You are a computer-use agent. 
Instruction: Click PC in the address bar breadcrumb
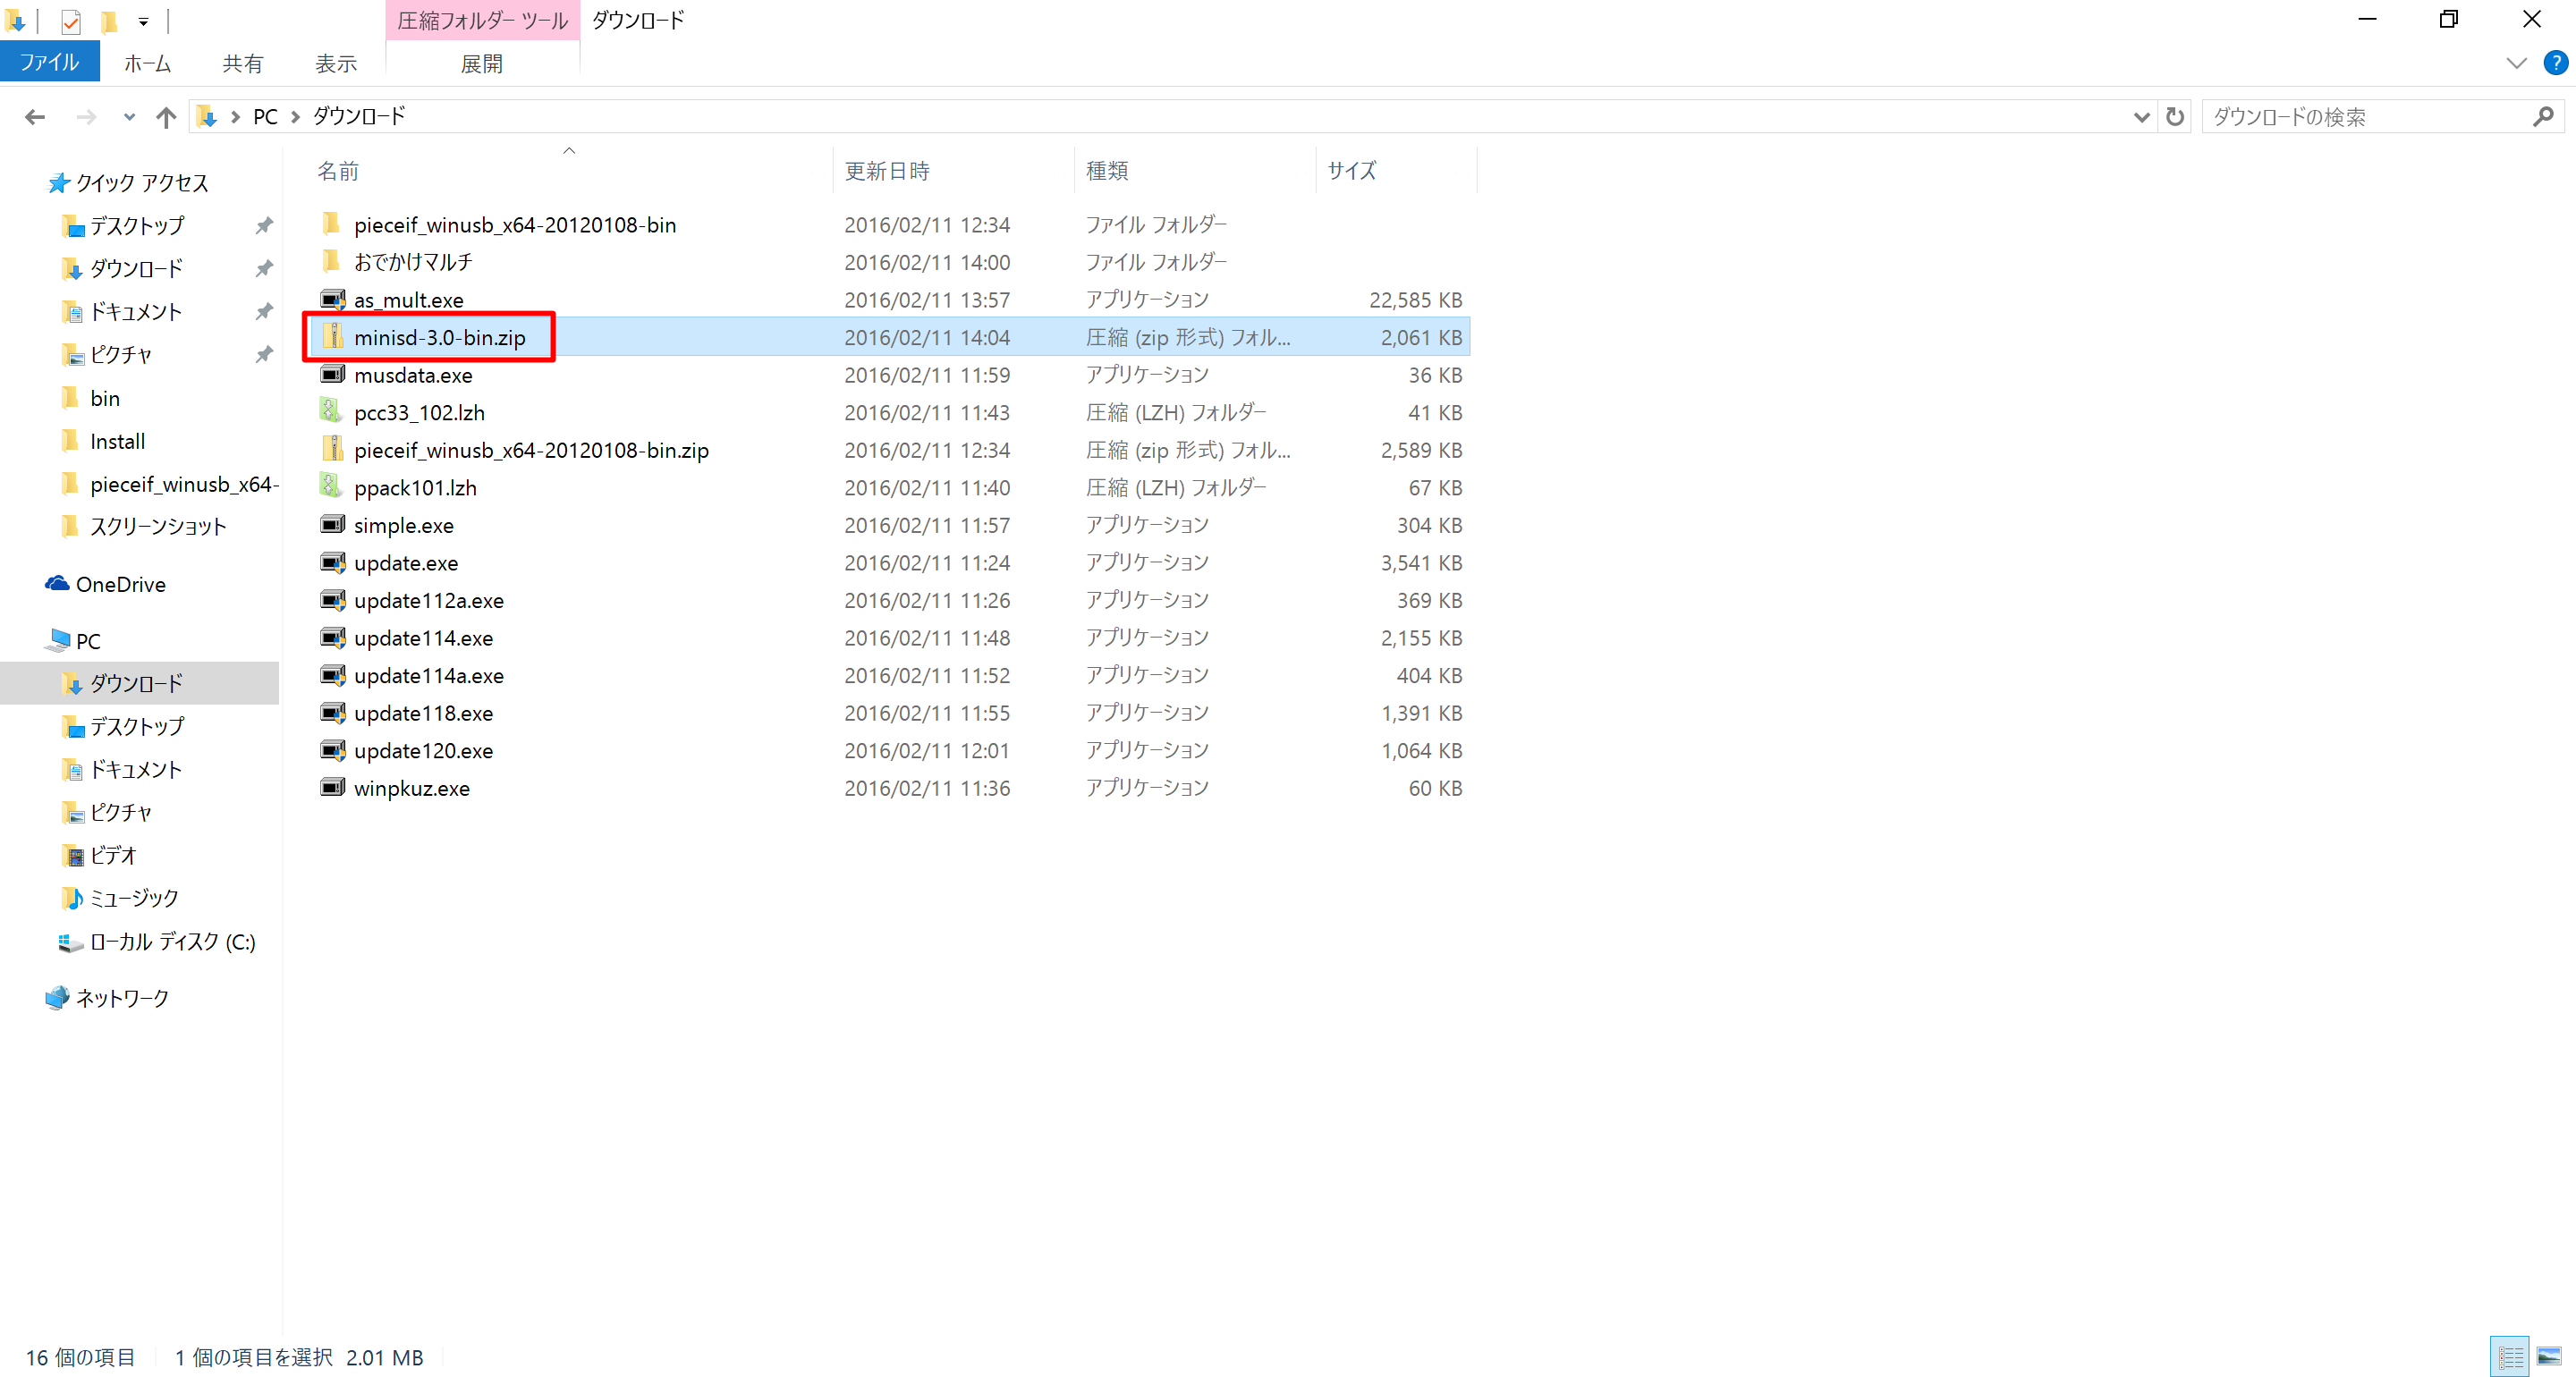[265, 117]
